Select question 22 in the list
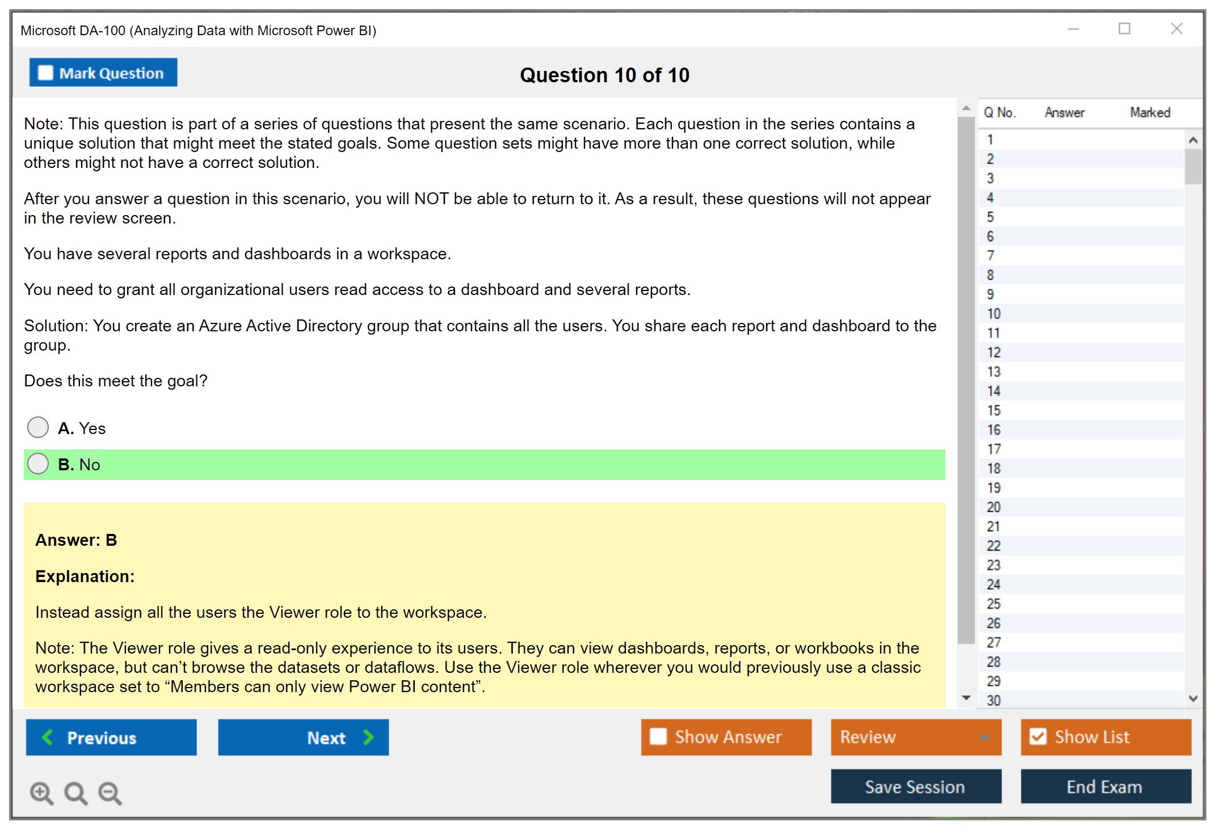 tap(994, 546)
